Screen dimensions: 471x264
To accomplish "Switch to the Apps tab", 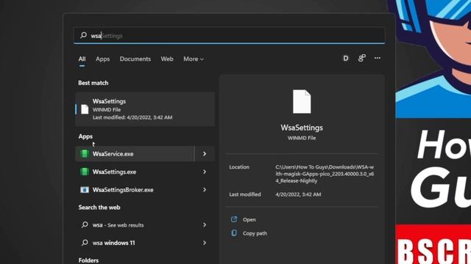I will pyautogui.click(x=102, y=59).
